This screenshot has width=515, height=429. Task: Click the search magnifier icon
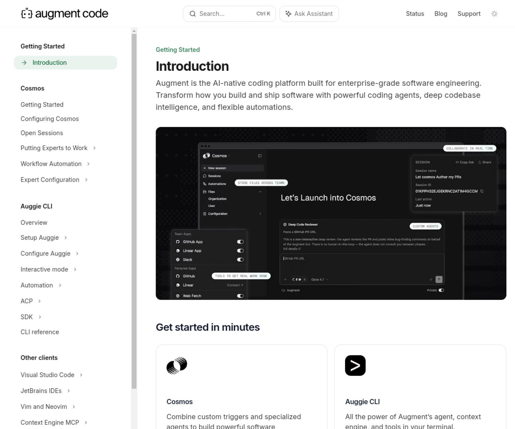193,14
